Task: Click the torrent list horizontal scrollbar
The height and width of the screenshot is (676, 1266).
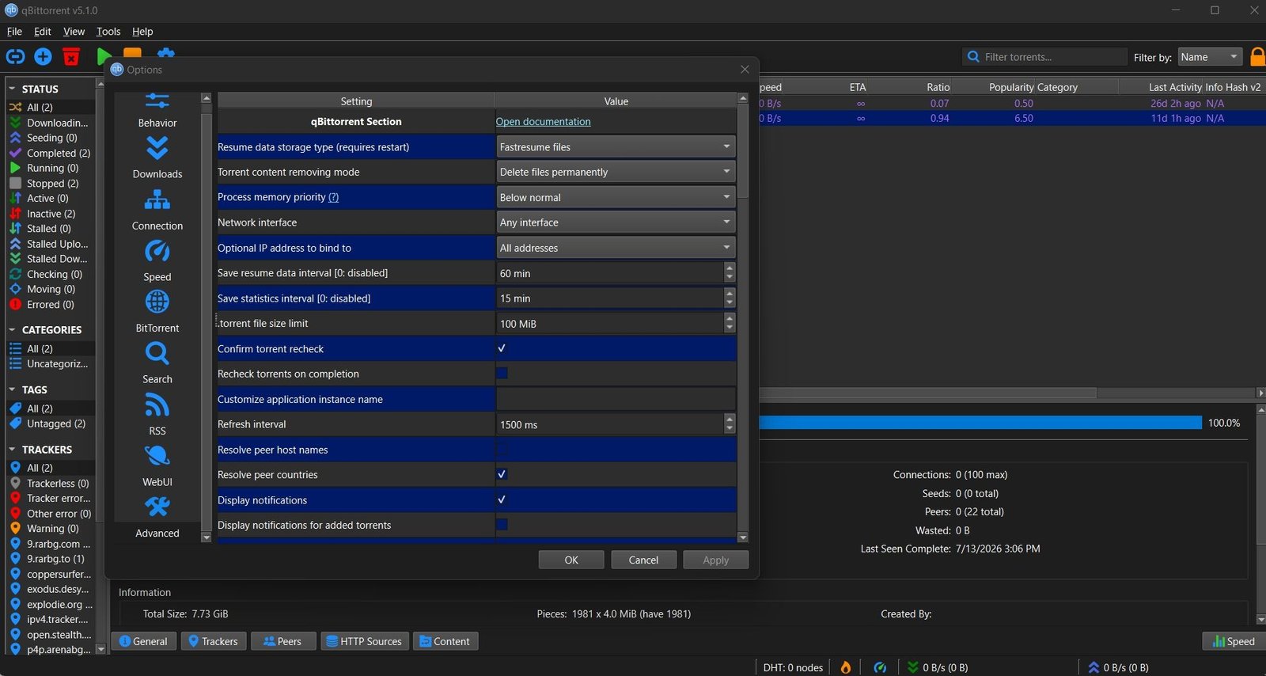Action: click(928, 393)
